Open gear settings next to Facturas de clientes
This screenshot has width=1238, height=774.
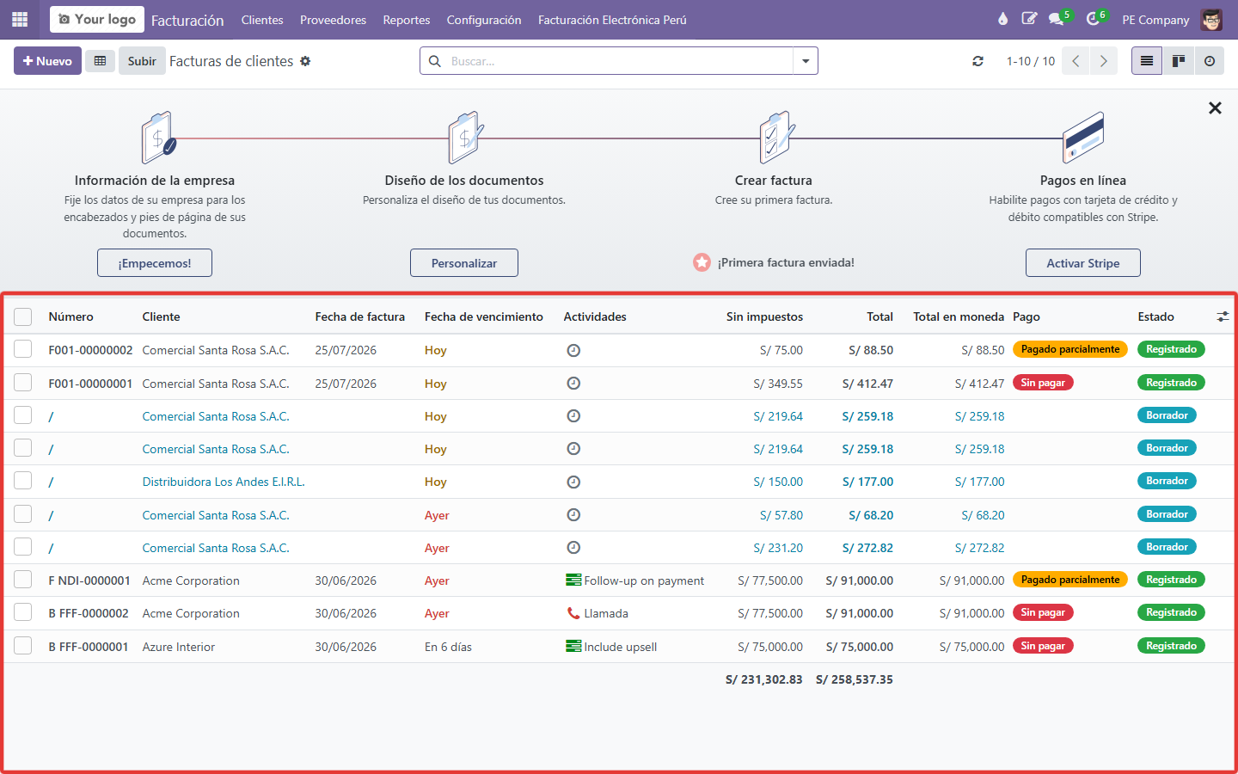click(x=305, y=61)
